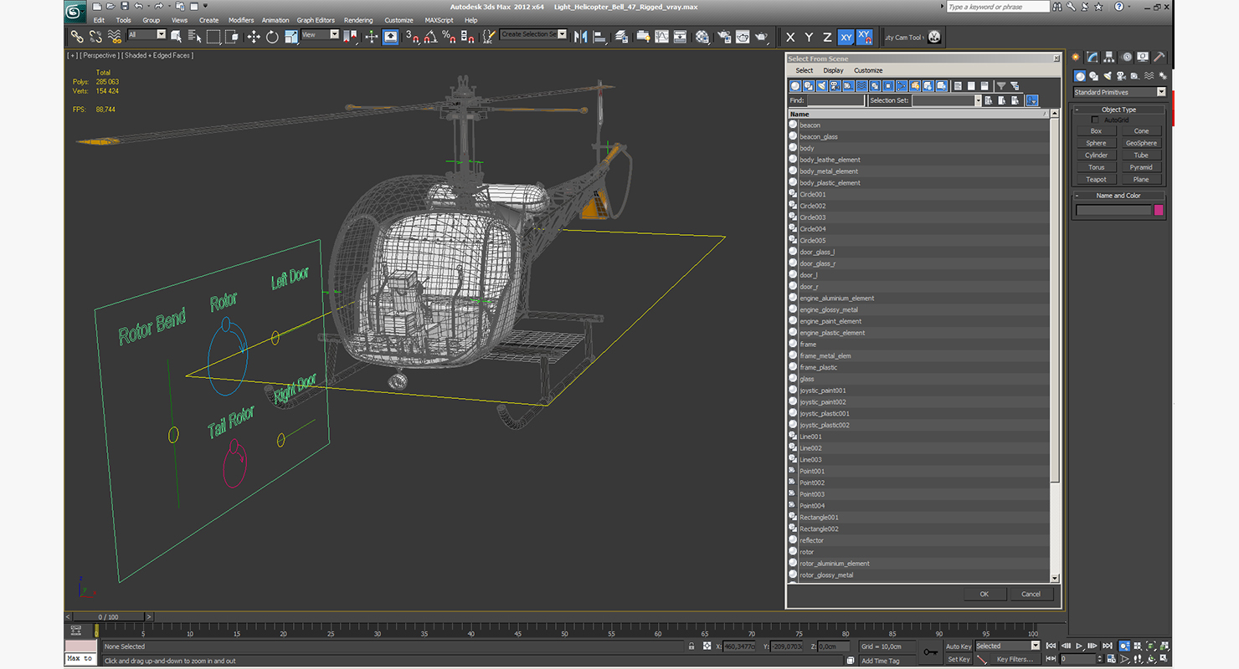
Task: Restrict to Y axis
Action: (x=809, y=37)
